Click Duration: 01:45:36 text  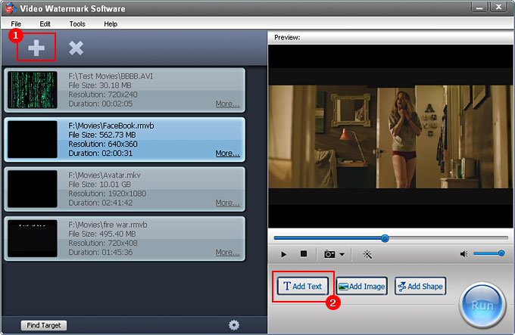pyautogui.click(x=100, y=252)
